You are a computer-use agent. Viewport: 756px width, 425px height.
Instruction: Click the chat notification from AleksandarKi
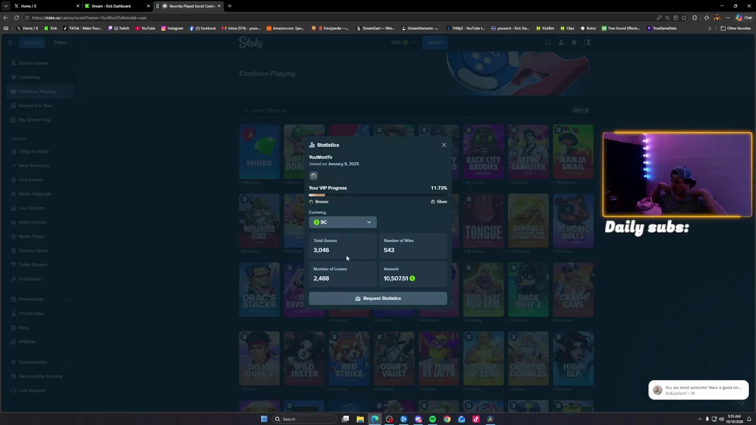[699, 390]
